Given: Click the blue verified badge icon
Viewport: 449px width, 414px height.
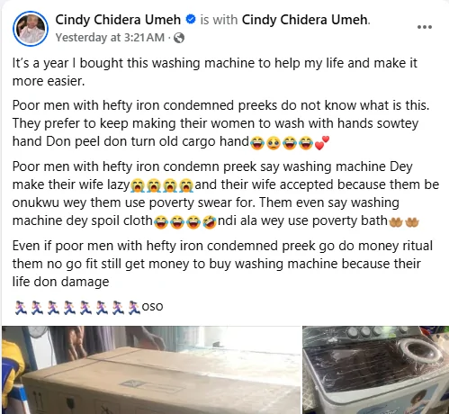Looking at the screenshot, I should point(191,20).
